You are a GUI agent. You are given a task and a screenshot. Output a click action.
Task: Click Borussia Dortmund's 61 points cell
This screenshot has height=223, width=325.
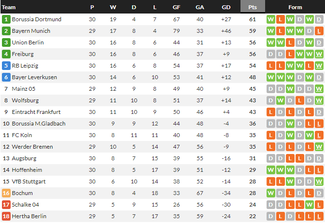point(253,19)
